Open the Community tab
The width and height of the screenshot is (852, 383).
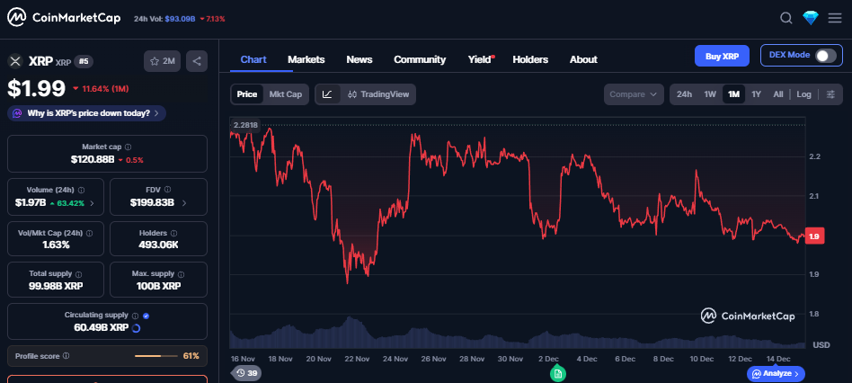point(420,59)
